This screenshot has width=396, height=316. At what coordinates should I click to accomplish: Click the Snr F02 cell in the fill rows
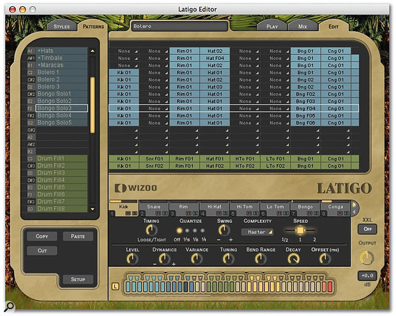[x=155, y=166]
